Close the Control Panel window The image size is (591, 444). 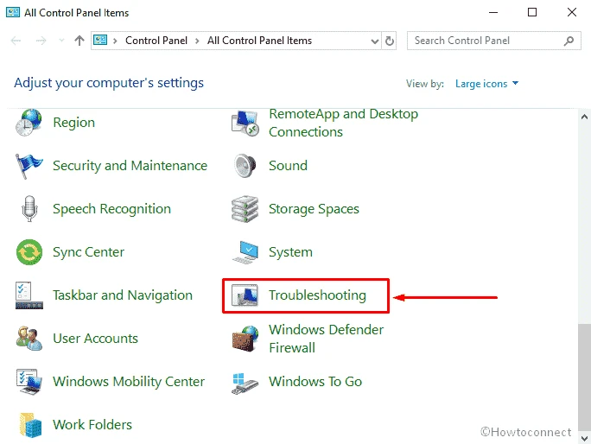(x=572, y=12)
